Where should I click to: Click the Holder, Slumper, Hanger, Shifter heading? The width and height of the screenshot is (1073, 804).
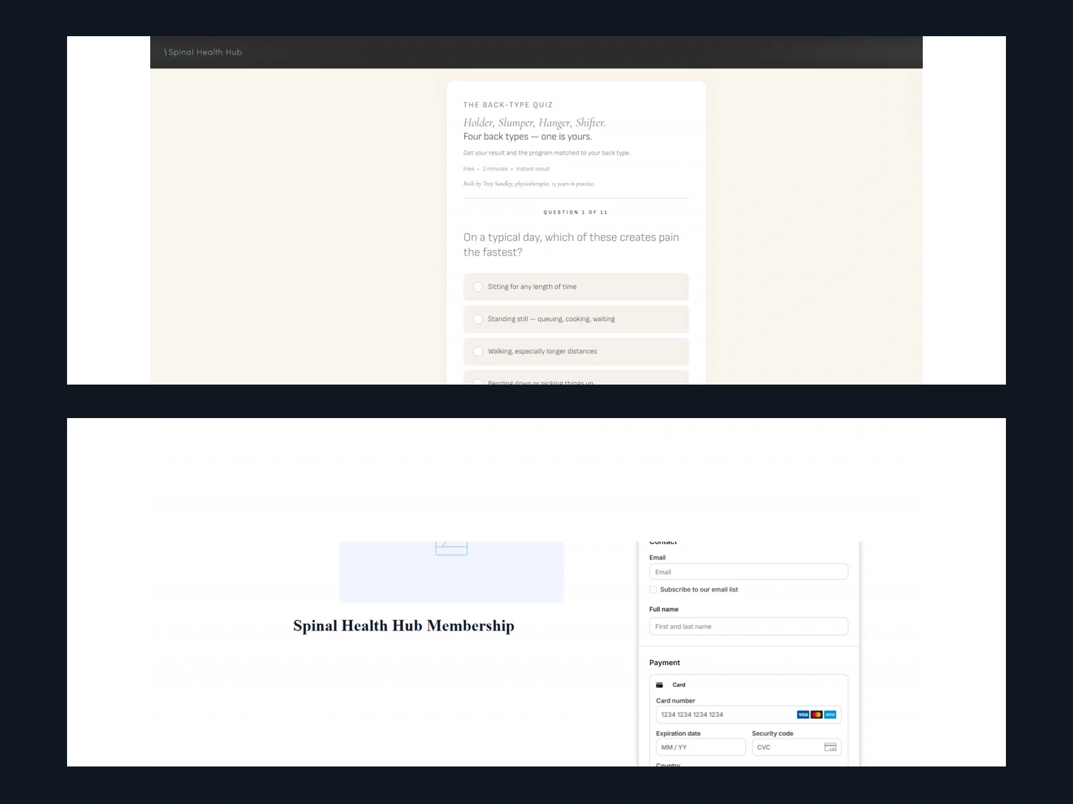click(534, 123)
